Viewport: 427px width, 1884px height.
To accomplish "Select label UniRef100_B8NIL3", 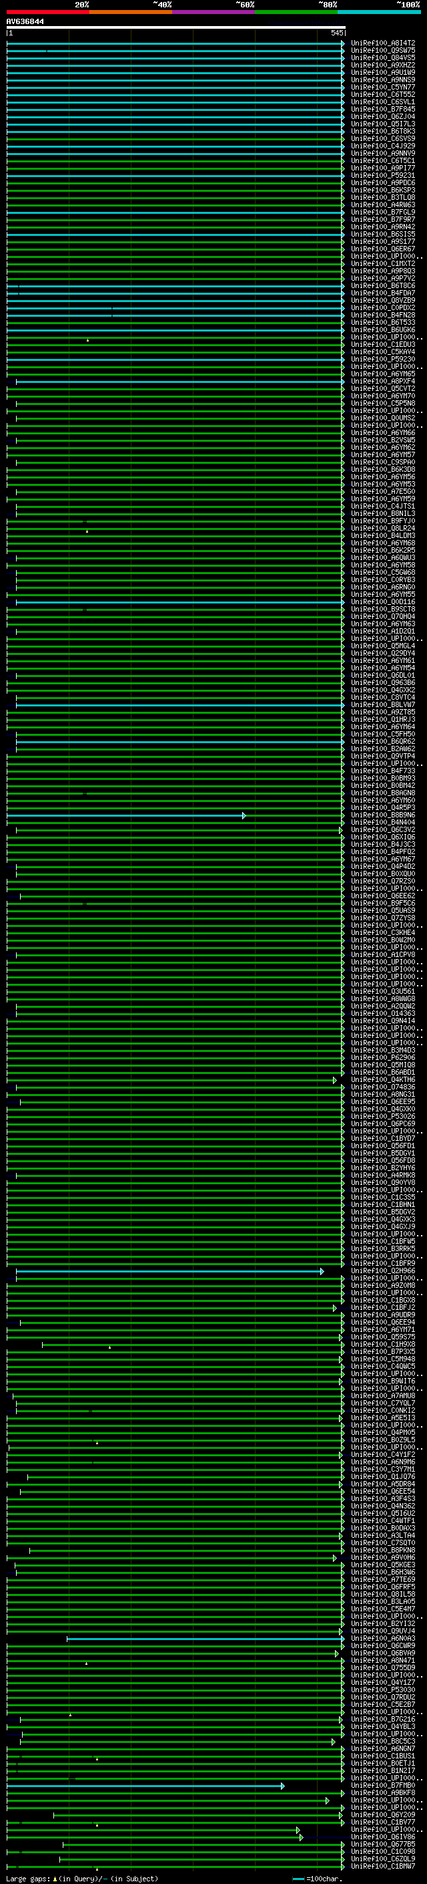I will pyautogui.click(x=382, y=513).
